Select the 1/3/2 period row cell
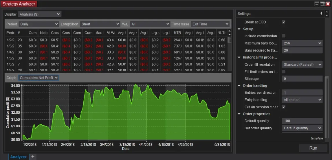 click(10, 46)
